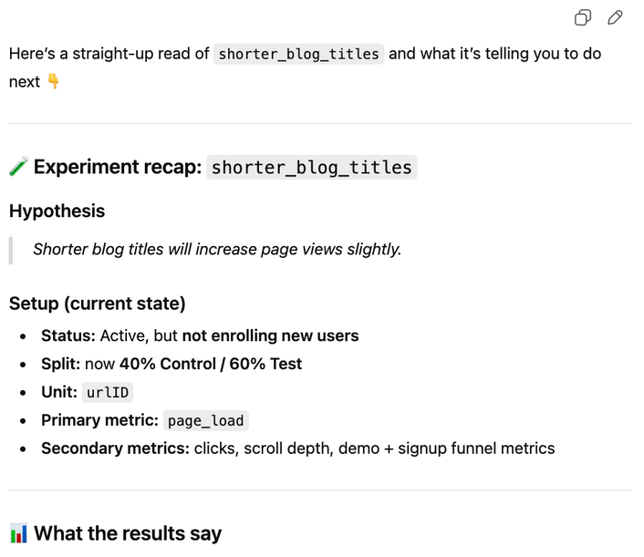
Task: Click the shorter_blog_titles code chip in intro sentence
Action: (299, 54)
